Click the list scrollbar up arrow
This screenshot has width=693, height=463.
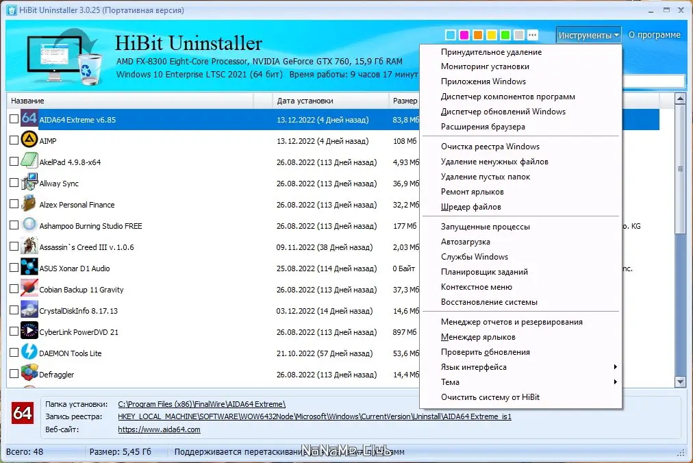680,99
